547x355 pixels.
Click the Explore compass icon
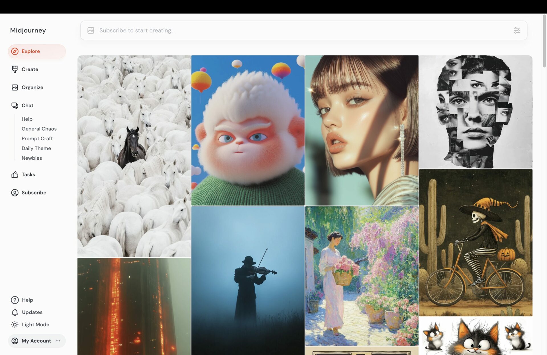pos(15,51)
